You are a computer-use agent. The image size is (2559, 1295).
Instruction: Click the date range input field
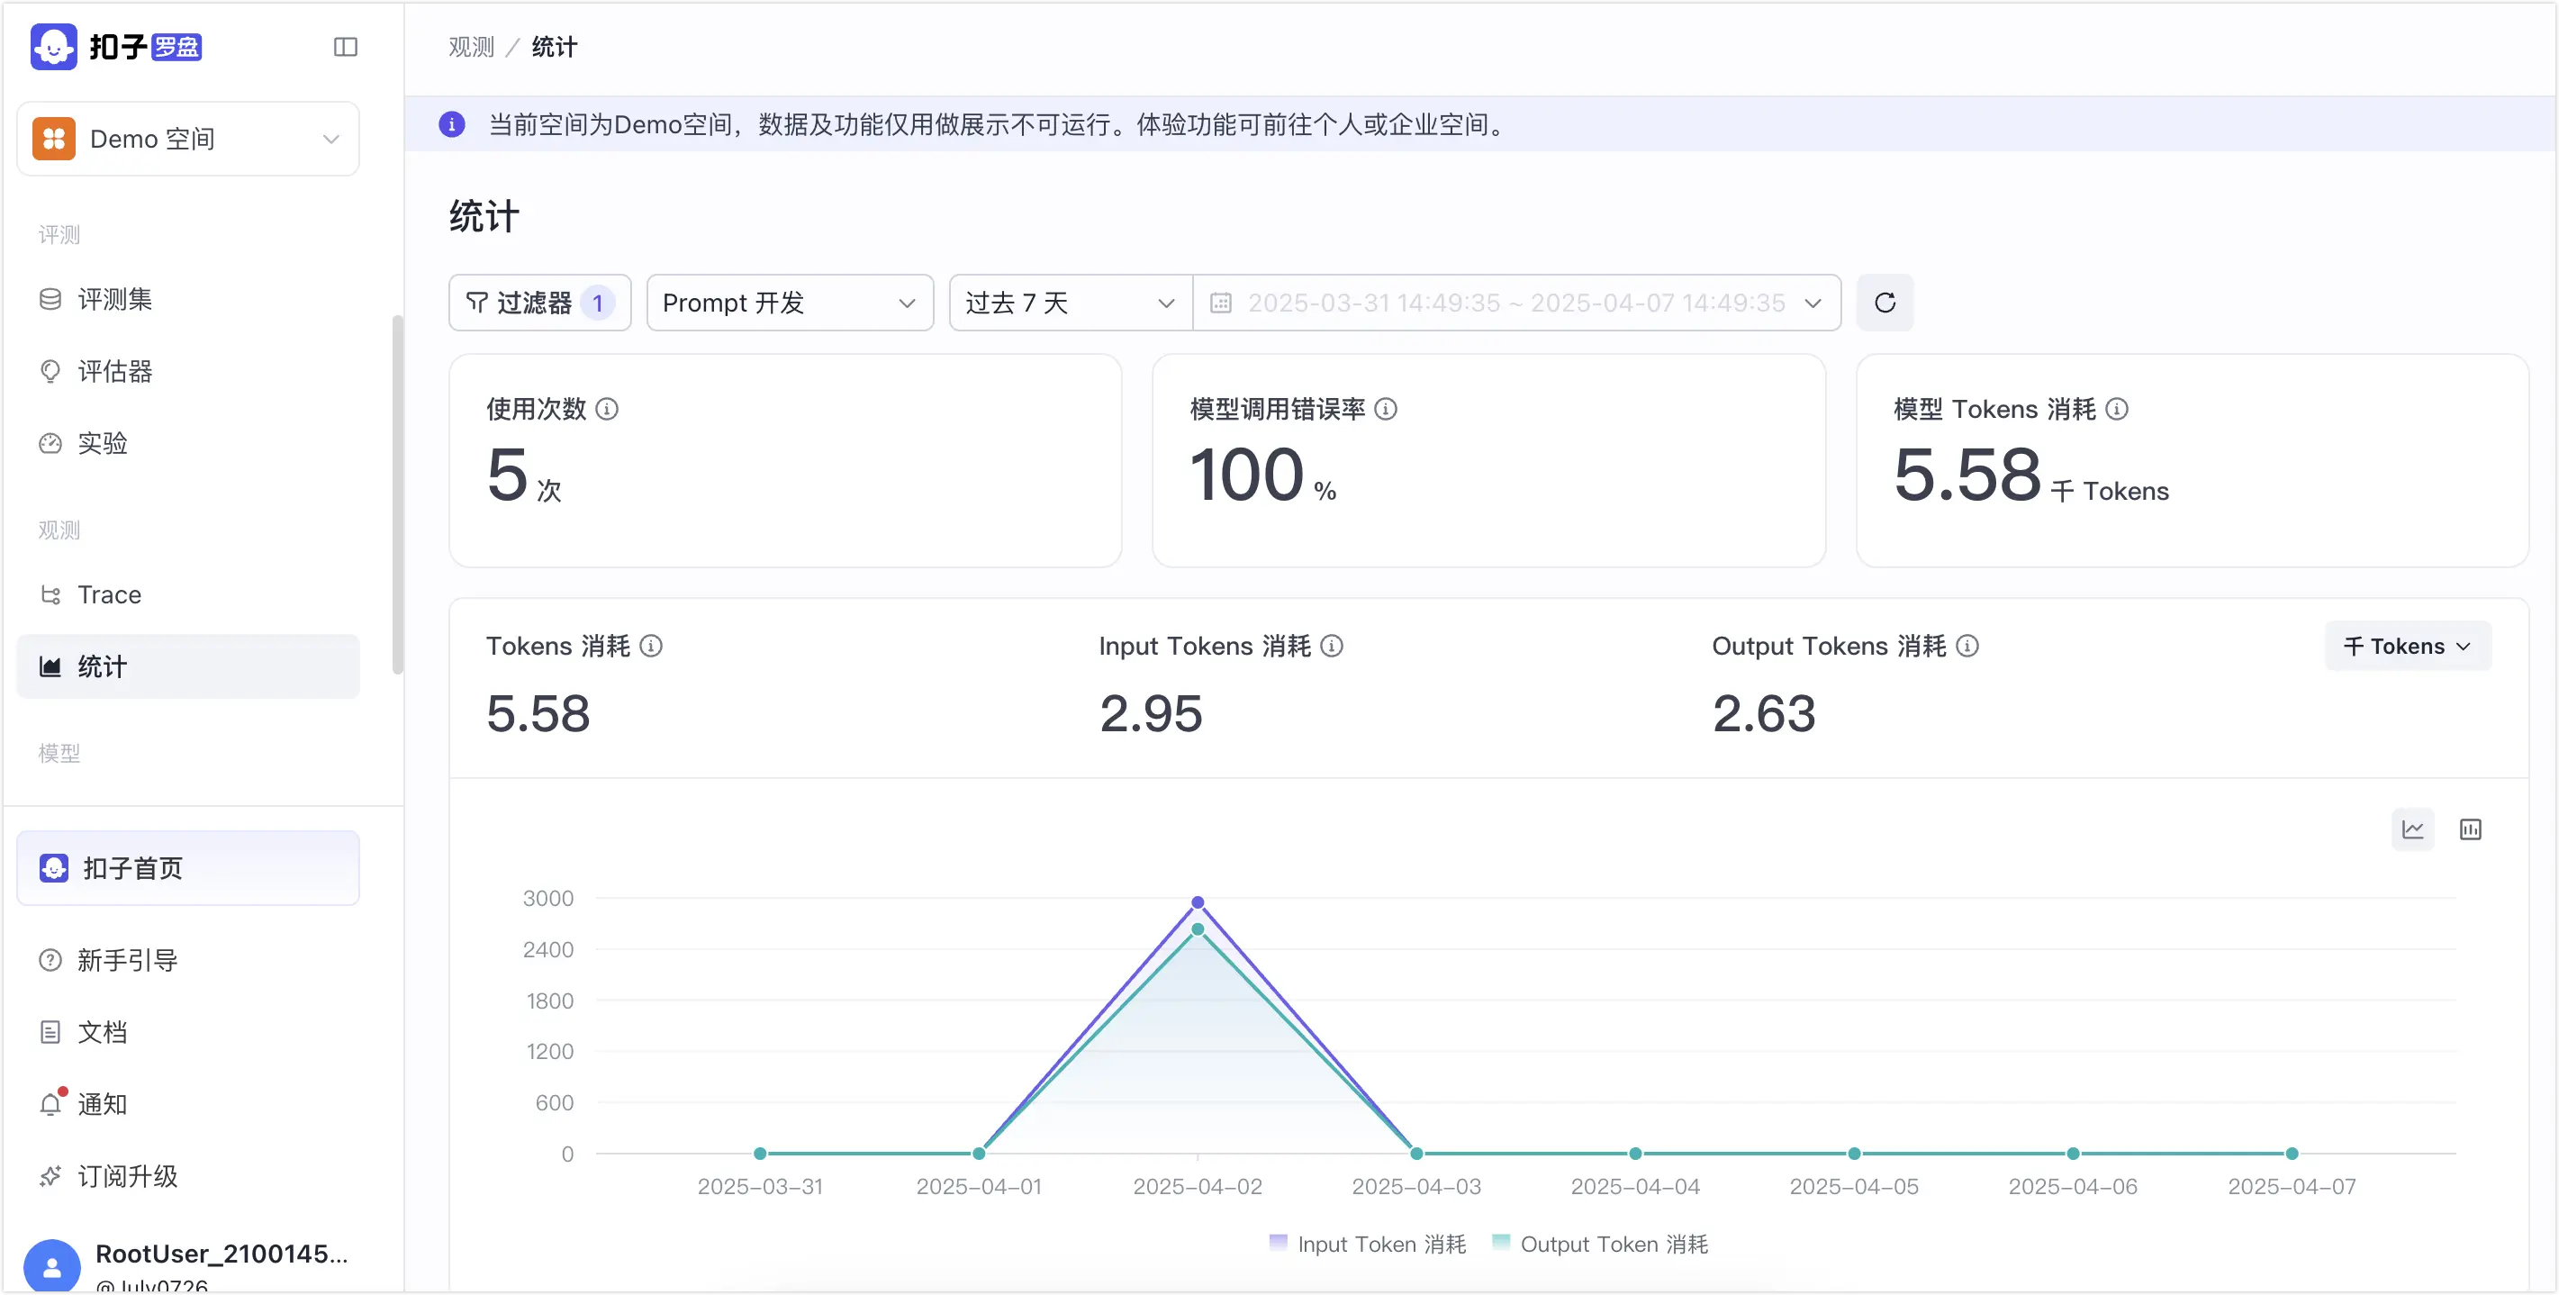(x=1516, y=302)
